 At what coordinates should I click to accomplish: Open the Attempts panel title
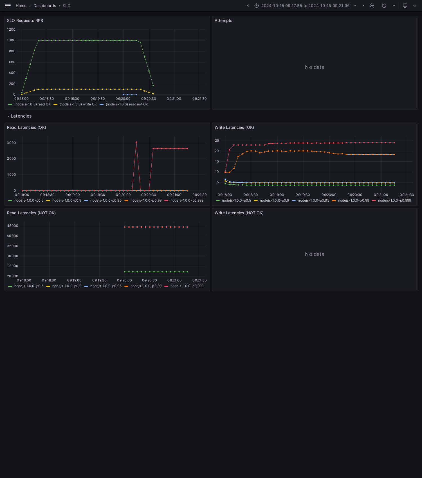[223, 21]
